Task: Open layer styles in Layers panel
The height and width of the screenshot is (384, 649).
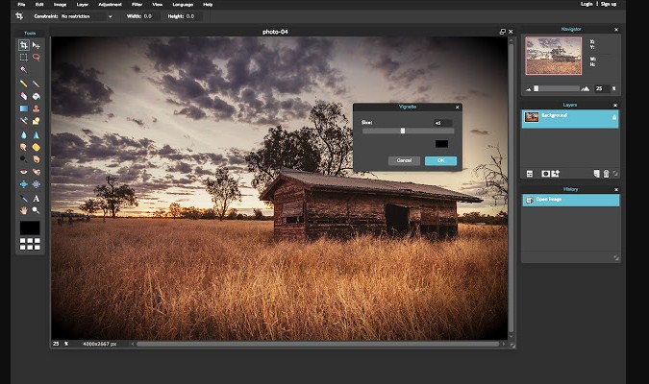Action: 556,174
